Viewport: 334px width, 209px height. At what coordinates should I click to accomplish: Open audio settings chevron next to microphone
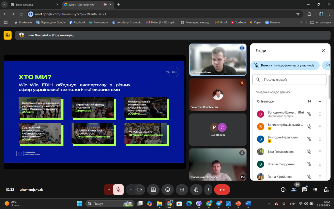(109, 190)
